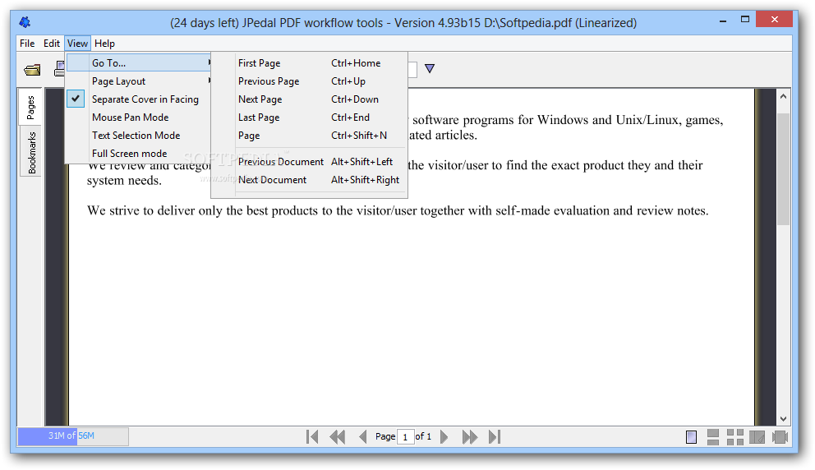Minimize the JPedal window
This screenshot has height=470, width=815.
click(723, 21)
